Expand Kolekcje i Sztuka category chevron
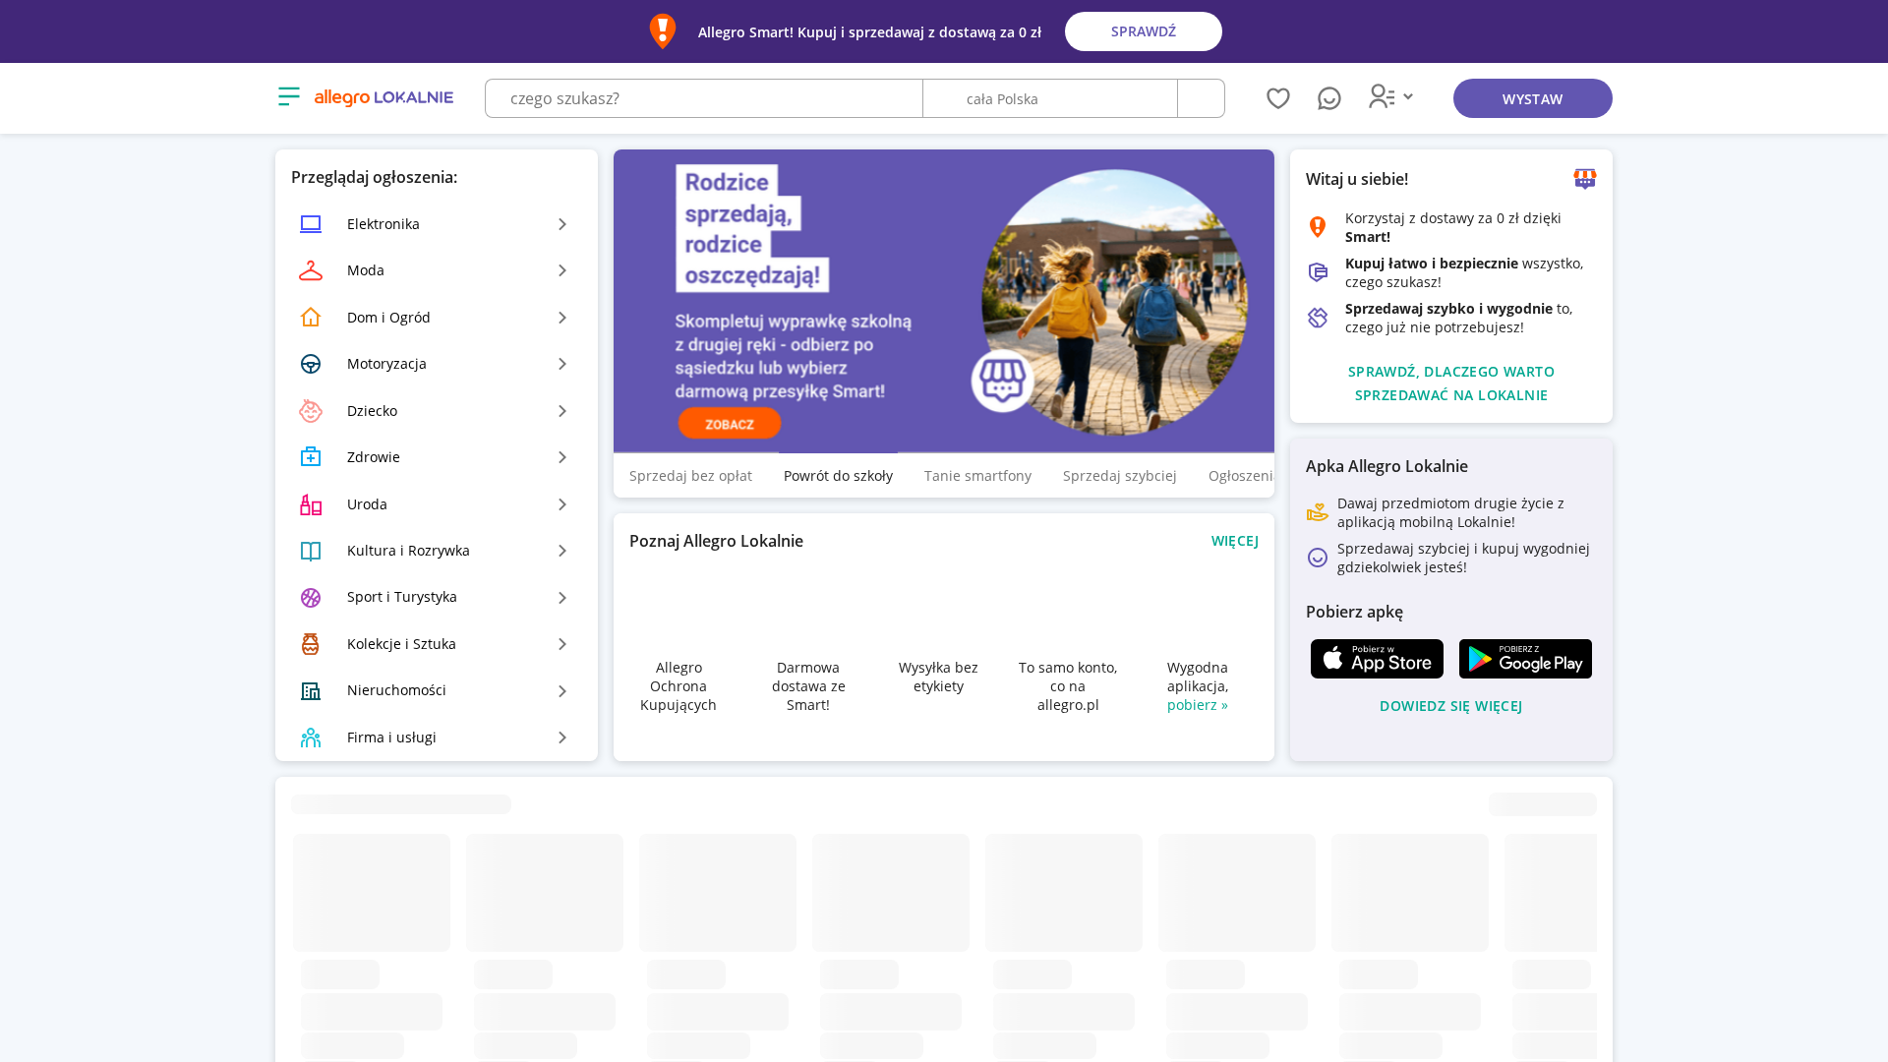 (x=562, y=644)
